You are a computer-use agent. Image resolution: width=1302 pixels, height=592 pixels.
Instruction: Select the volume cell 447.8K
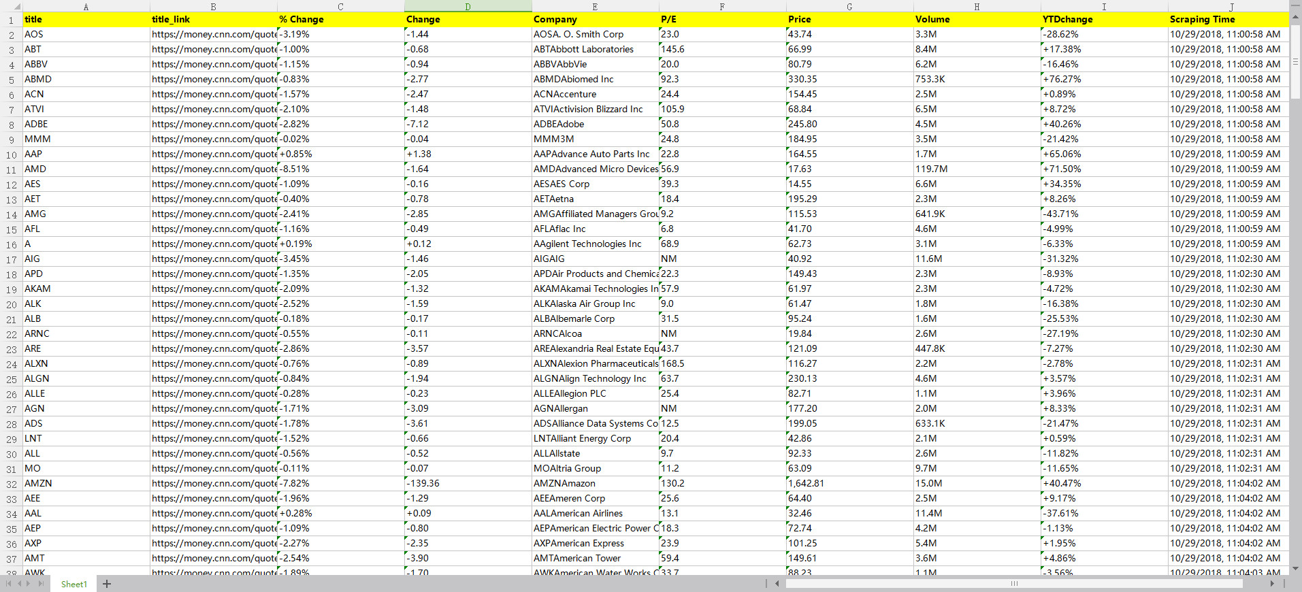977,349
